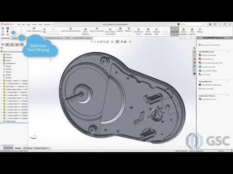Select the 3D Views bottom tab
Screen dimensions: 233x174
28,148
